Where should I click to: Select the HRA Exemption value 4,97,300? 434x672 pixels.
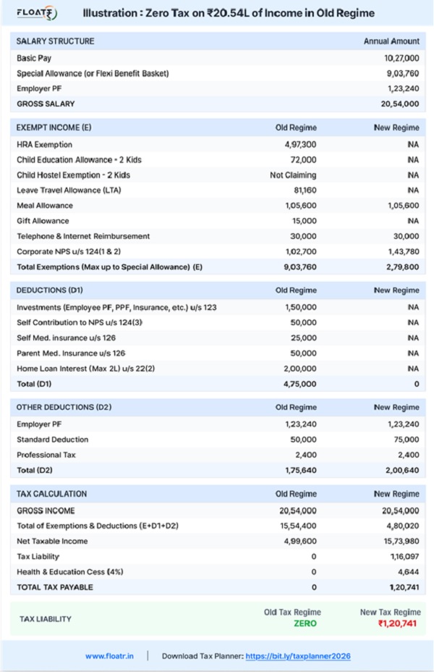(x=300, y=145)
